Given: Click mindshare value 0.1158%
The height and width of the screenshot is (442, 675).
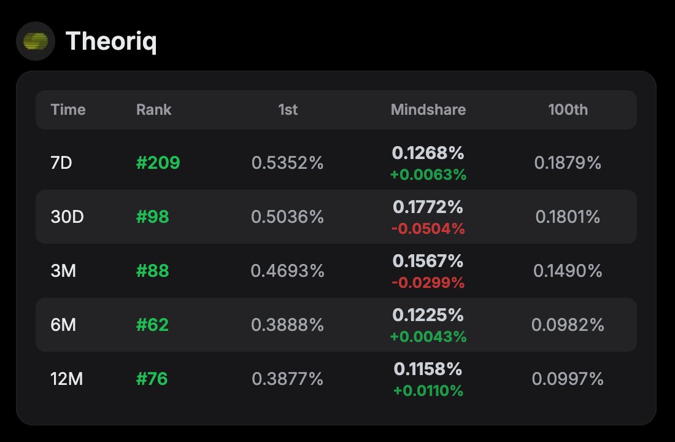Looking at the screenshot, I should (x=428, y=369).
